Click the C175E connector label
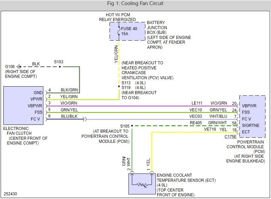271x199 pixels. pyautogui.click(x=230, y=137)
